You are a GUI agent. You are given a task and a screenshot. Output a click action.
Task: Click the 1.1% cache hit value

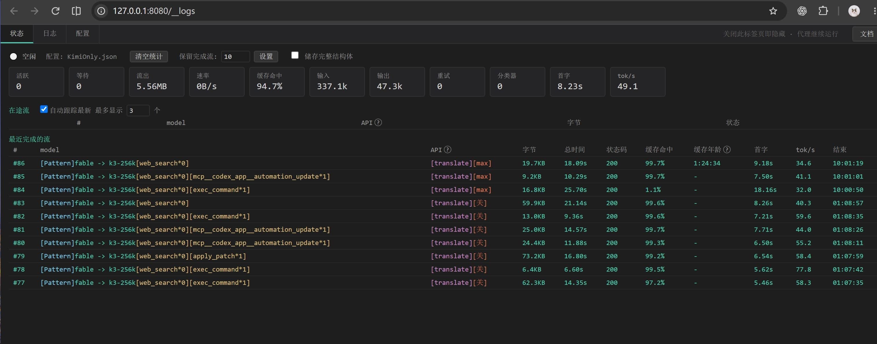pos(653,190)
